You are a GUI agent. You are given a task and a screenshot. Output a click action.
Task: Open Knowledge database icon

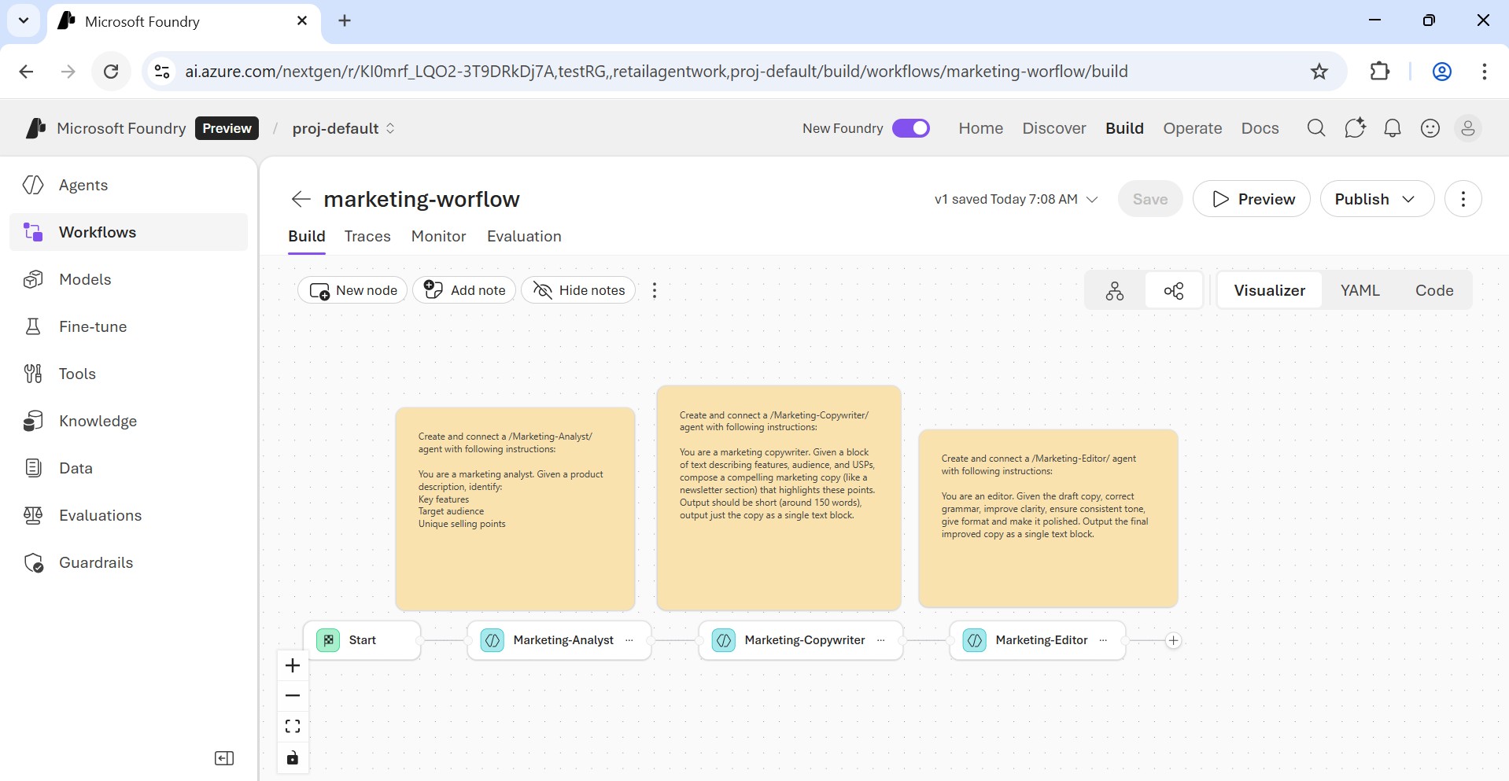tap(33, 421)
